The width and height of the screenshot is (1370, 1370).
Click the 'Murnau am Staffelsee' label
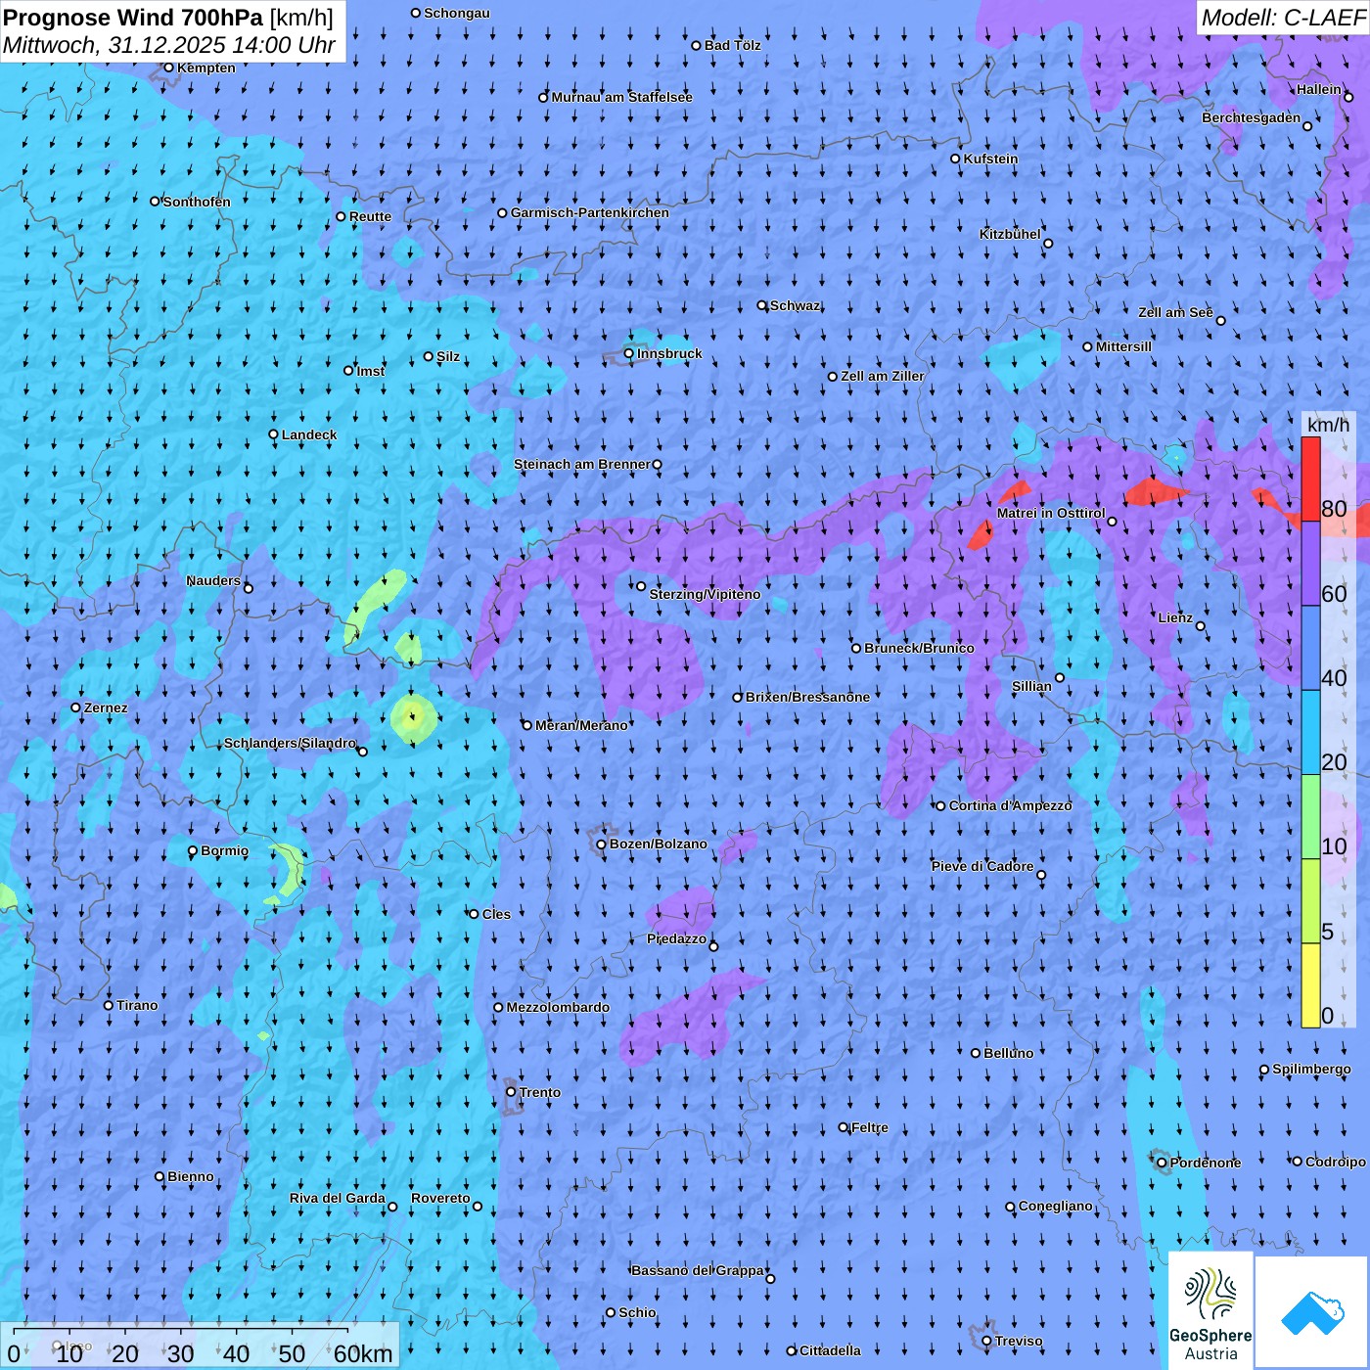tap(621, 97)
